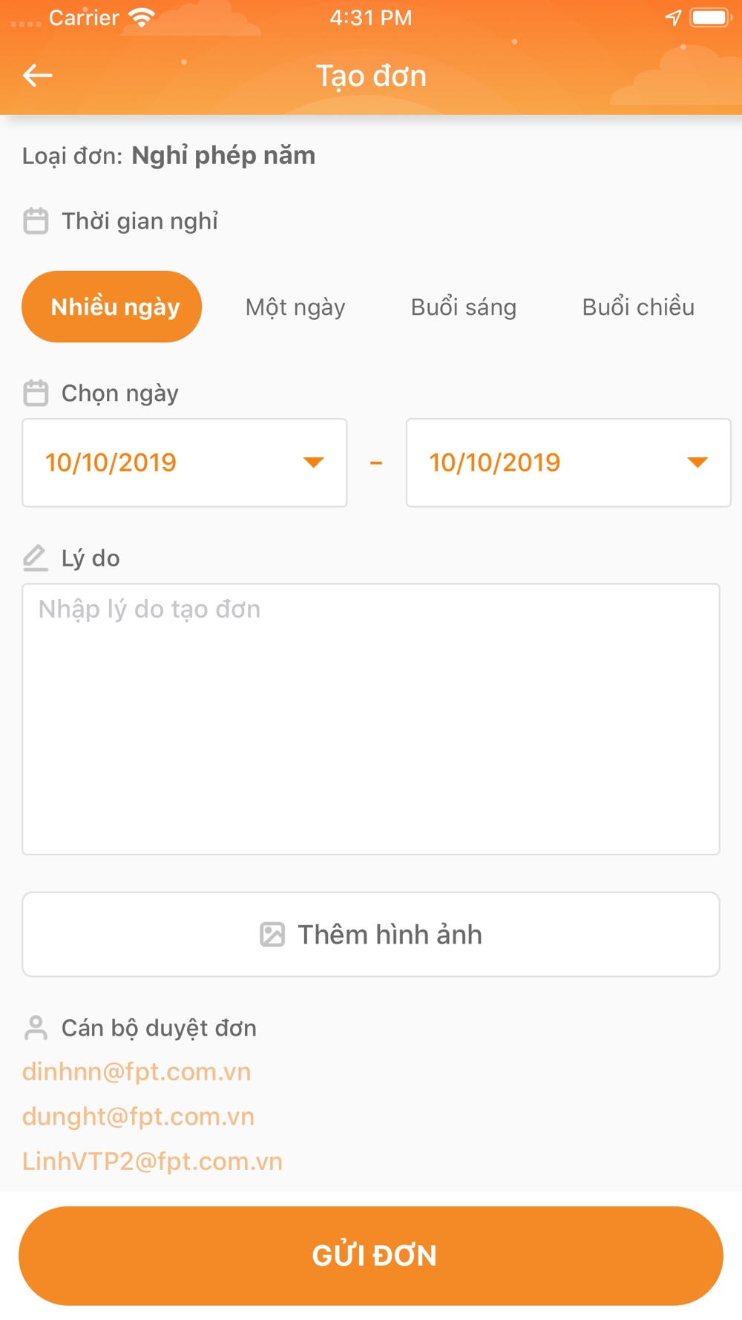Open the end date dropdown arrow

coord(697,463)
